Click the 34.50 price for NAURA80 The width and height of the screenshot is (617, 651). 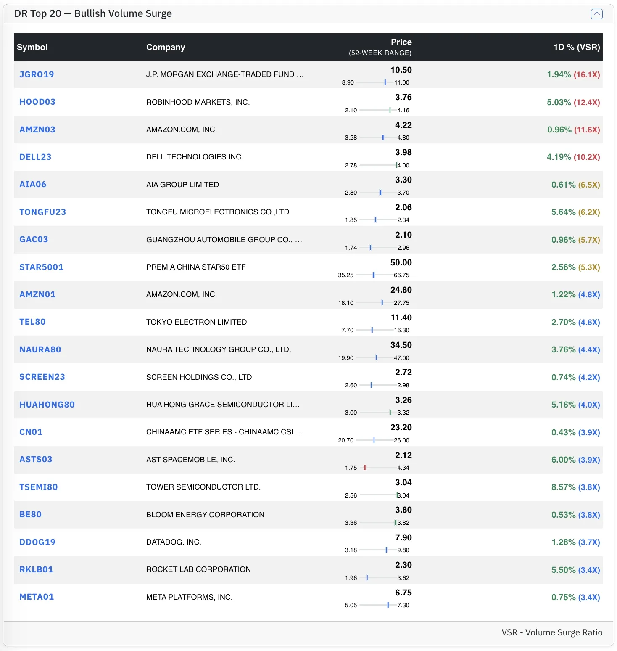tap(401, 345)
